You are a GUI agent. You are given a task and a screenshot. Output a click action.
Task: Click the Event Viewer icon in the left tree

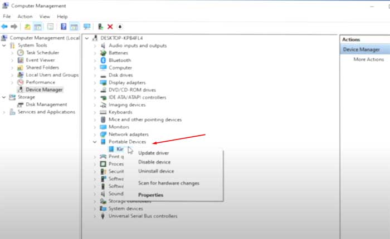(21, 60)
